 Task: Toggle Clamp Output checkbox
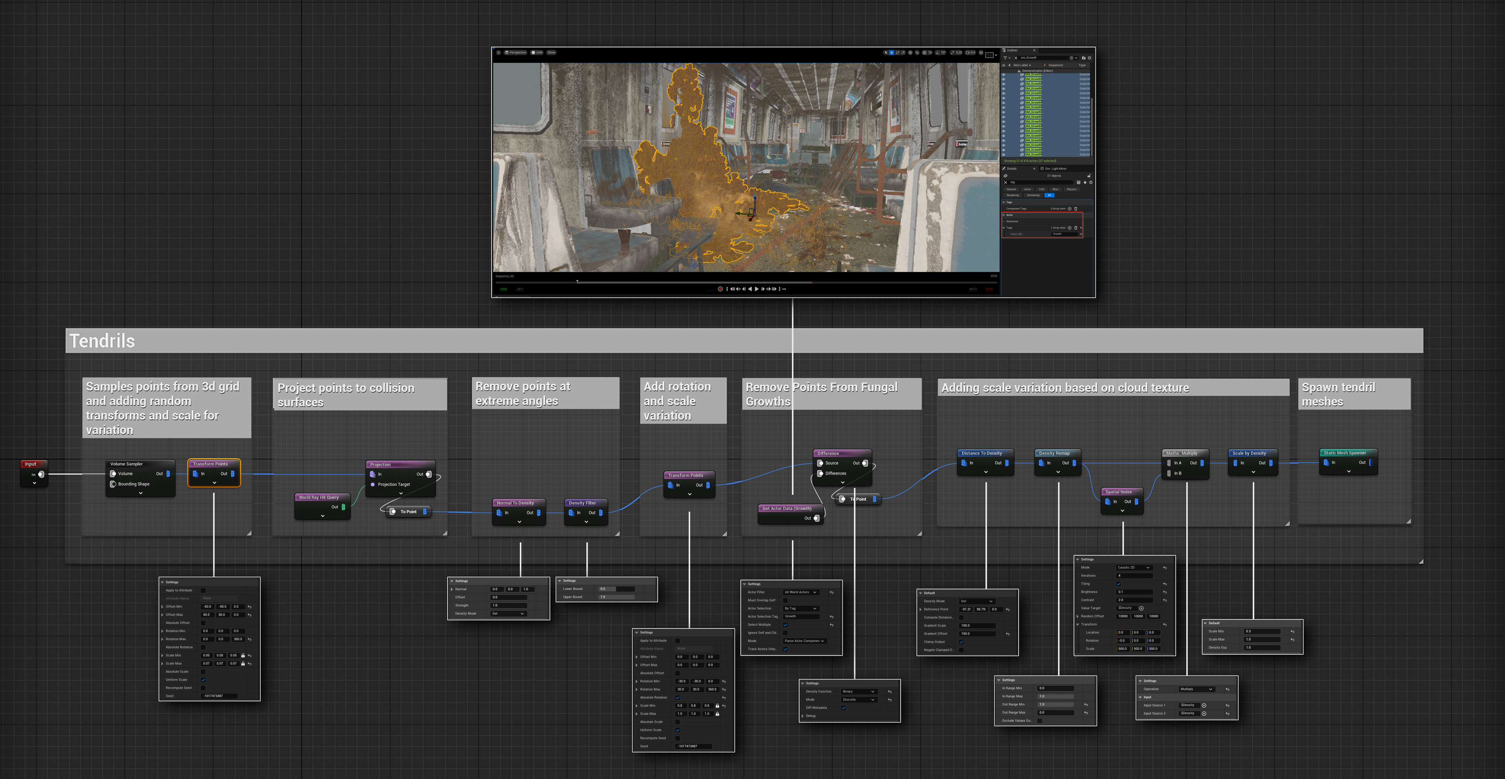[x=962, y=642]
